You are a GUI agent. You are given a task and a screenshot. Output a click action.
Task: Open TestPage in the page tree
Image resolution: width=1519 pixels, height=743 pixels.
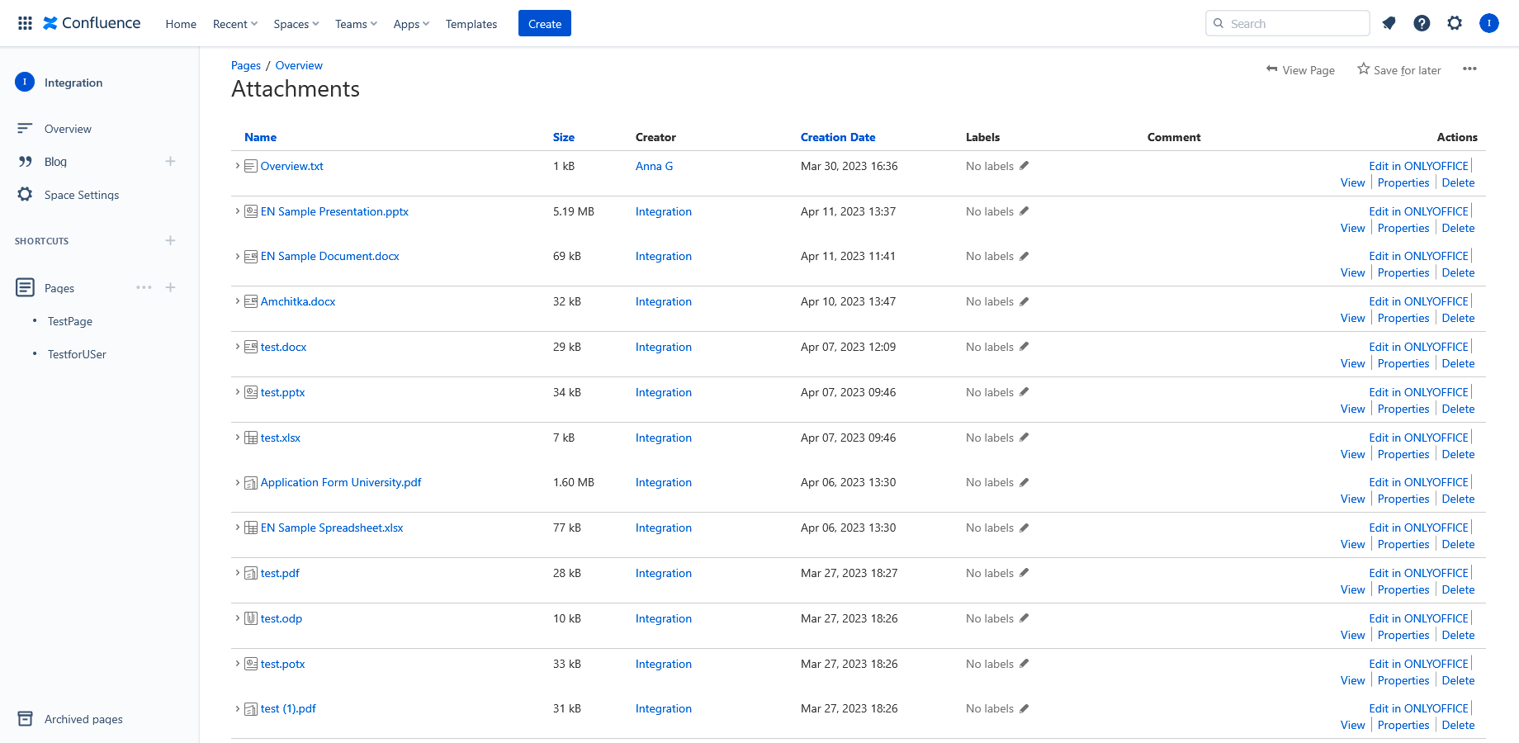coord(70,321)
